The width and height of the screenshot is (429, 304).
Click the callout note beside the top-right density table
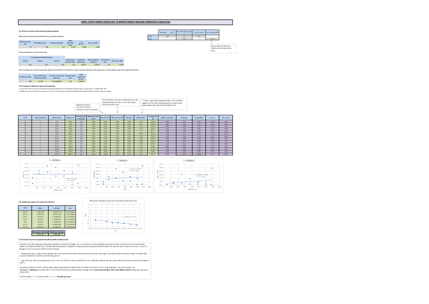(x=223, y=49)
